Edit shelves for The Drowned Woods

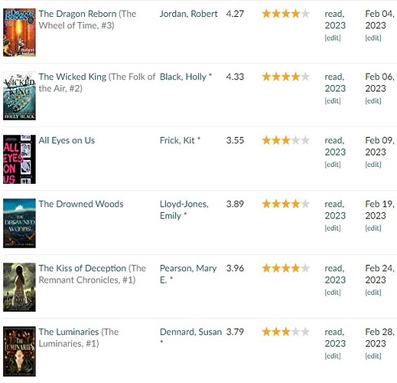pyautogui.click(x=333, y=228)
